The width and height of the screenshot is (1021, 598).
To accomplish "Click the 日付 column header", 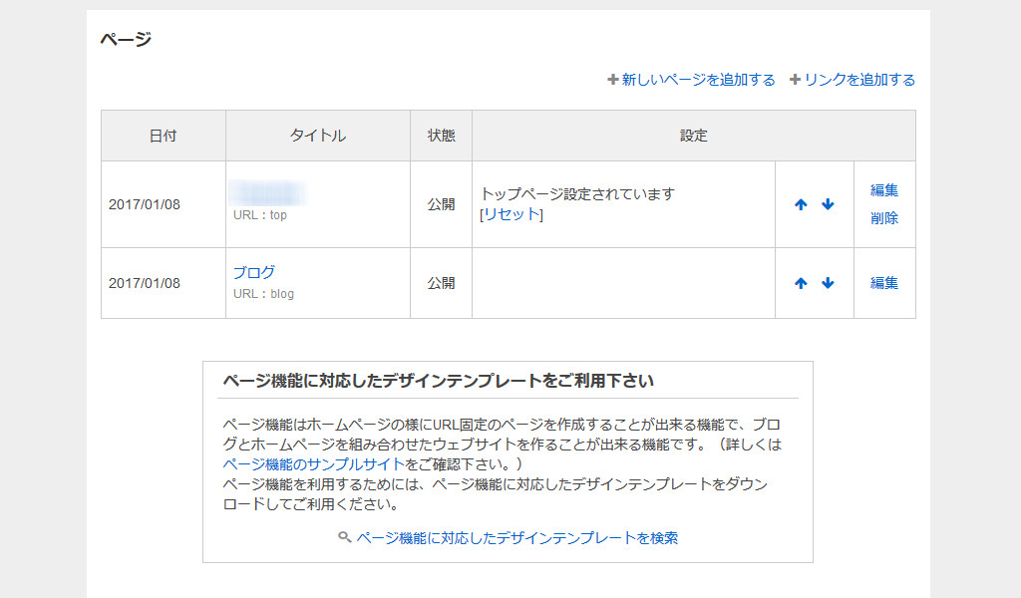I will coord(163,136).
